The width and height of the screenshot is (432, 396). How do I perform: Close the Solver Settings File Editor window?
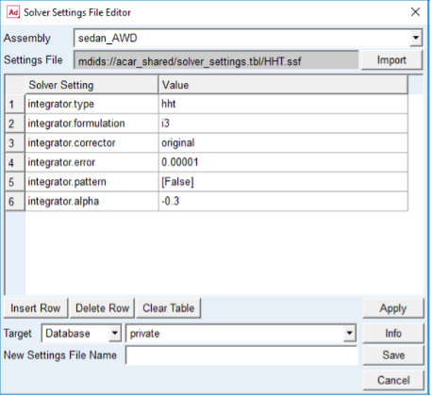[415, 12]
